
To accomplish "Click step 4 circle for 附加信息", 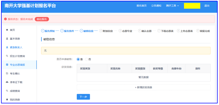I will [x=101, y=31].
